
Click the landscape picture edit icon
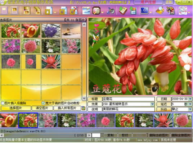86,11
